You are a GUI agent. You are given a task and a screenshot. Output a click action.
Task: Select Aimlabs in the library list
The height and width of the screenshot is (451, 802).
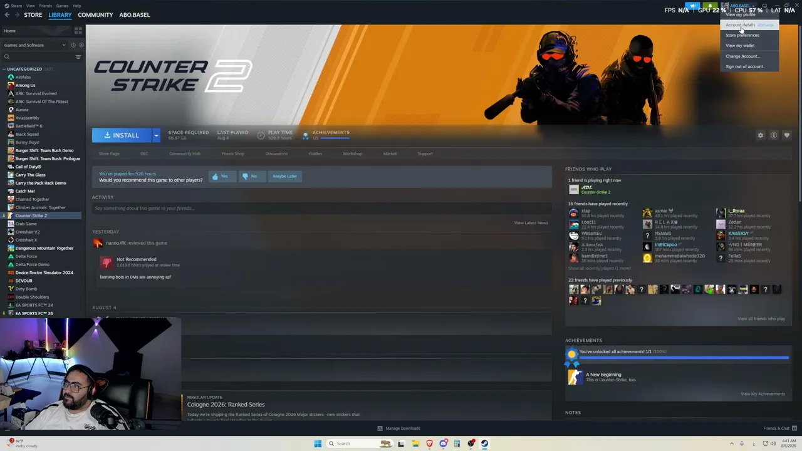[23, 77]
